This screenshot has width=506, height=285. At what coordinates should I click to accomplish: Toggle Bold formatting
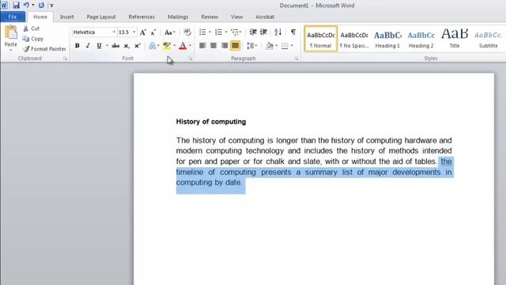(x=77, y=46)
